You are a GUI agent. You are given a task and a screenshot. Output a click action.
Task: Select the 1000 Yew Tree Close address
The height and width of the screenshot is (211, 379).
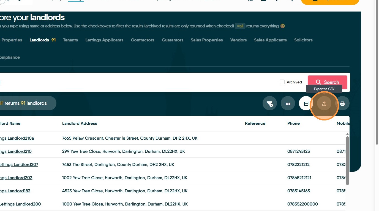(125, 204)
